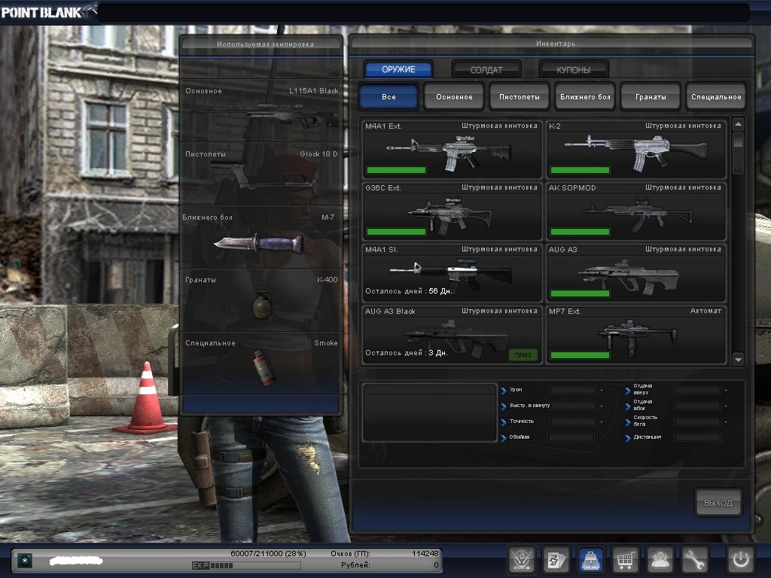Filter weapons by Пистолеты category
The height and width of the screenshot is (578, 771).
click(x=519, y=97)
